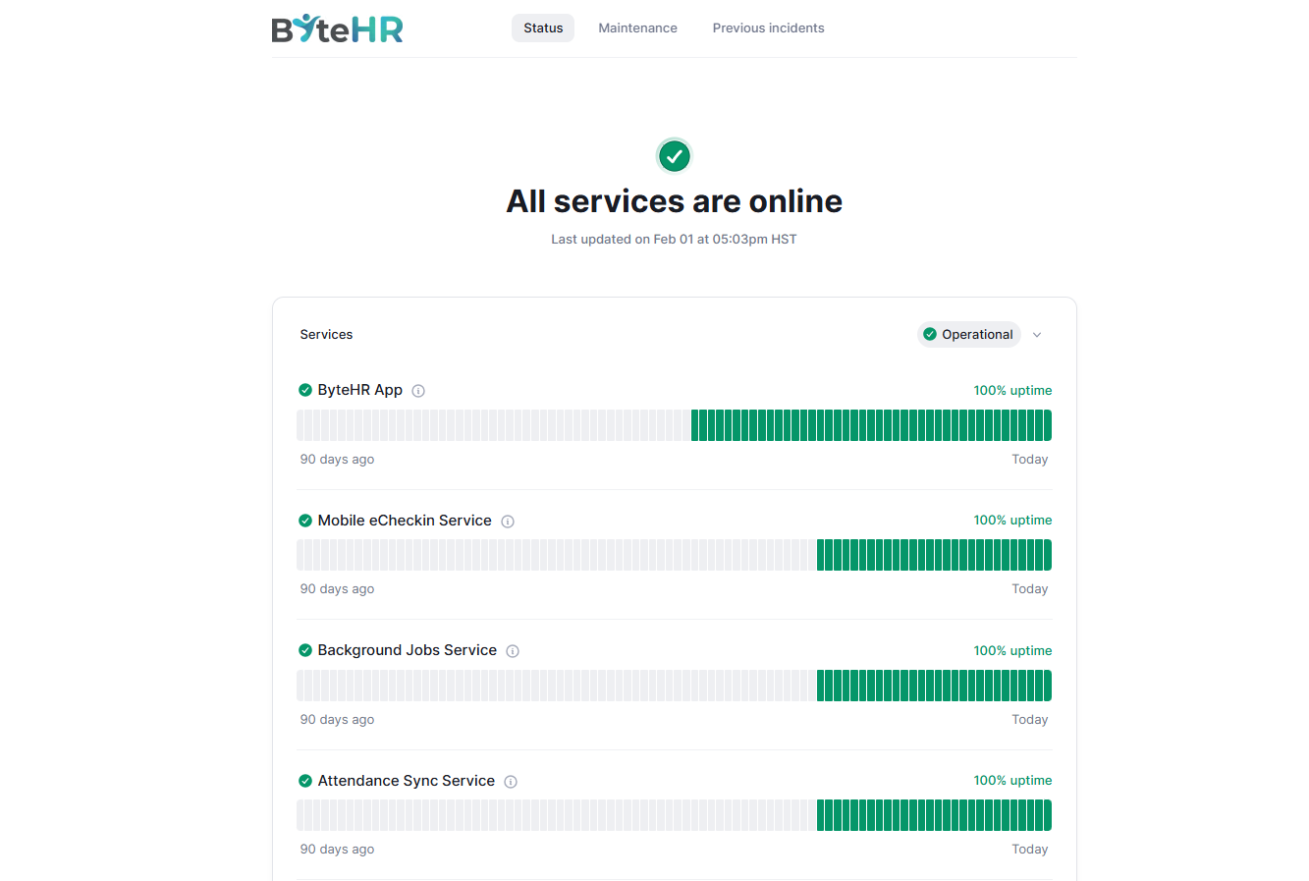This screenshot has width=1309, height=881.
Task: Click the Last updated timestamp text
Action: (x=674, y=239)
